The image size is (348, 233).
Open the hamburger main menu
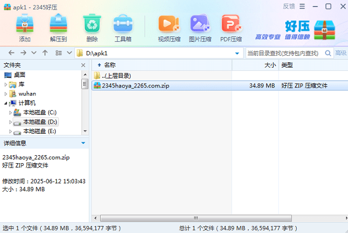pos(302,6)
